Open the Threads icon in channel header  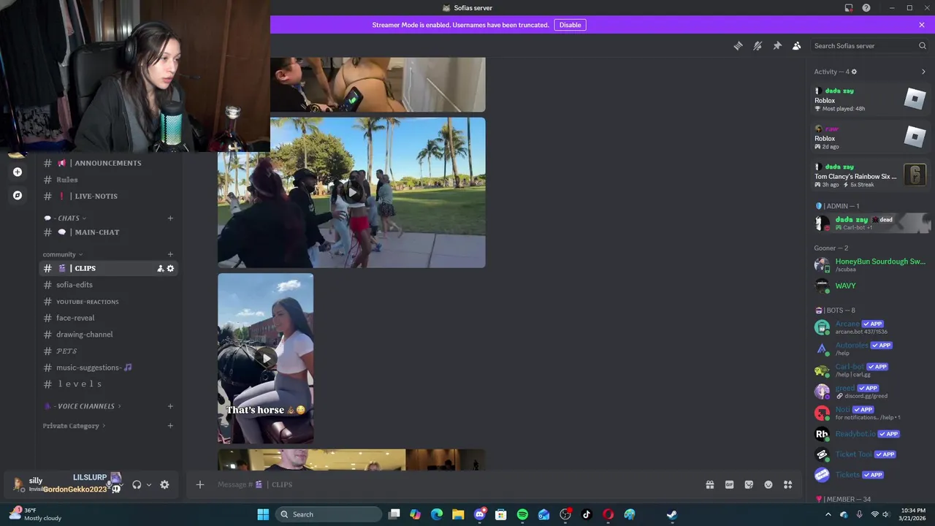tap(738, 45)
